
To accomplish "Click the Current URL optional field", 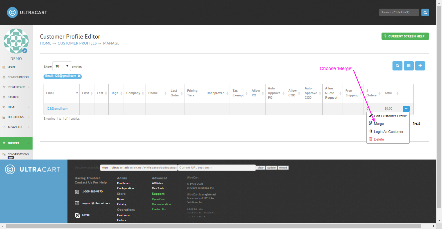I will 217,168.
